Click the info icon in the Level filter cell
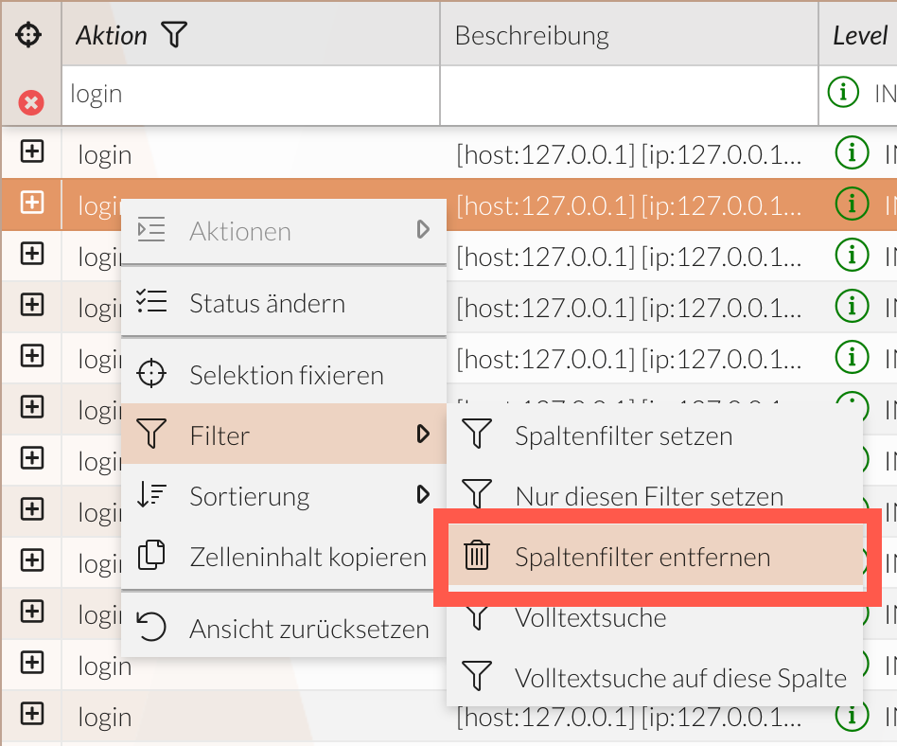 pyautogui.click(x=843, y=94)
